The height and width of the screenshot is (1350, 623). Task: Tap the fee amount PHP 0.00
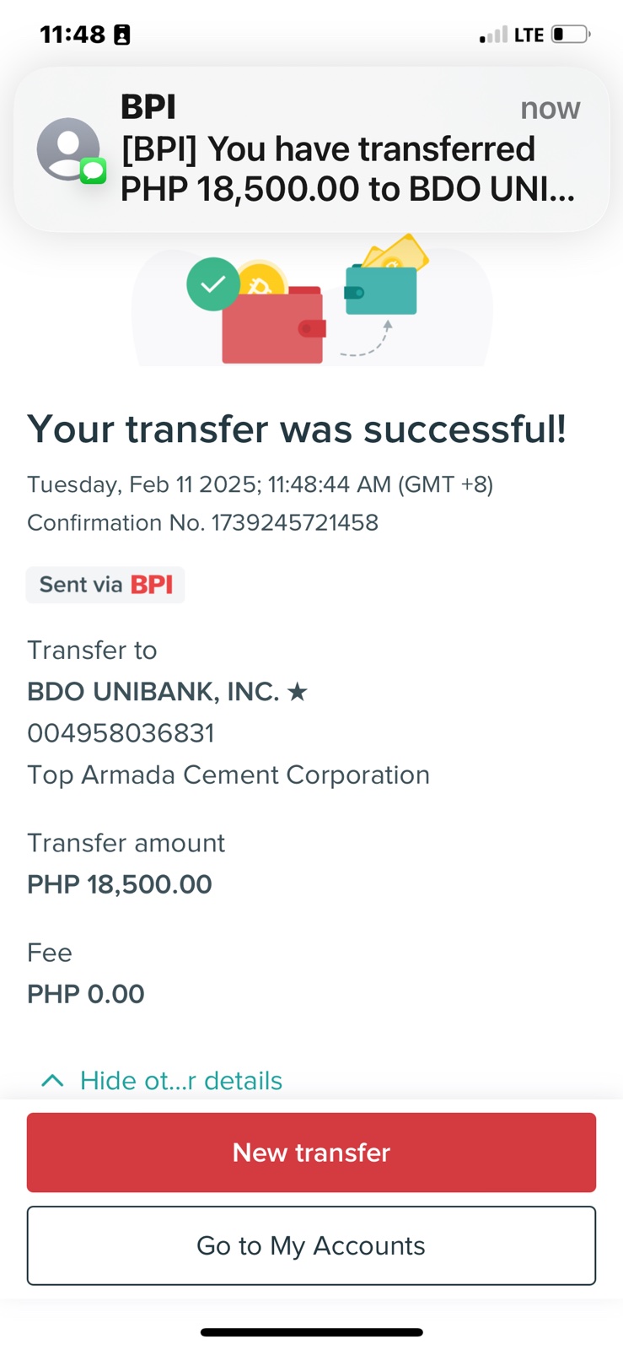(86, 994)
